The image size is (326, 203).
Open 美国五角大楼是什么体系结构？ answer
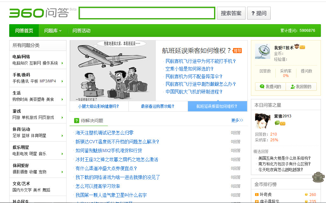[x=284, y=158]
